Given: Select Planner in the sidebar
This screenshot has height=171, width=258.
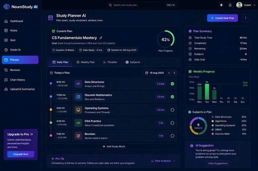Looking at the screenshot, I should click(x=20, y=60).
